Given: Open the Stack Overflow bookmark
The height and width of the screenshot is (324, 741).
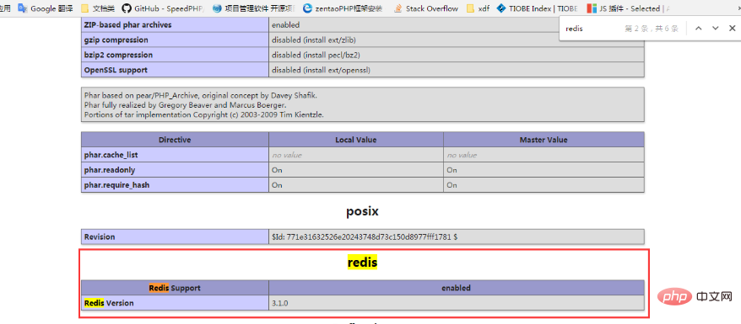Looking at the screenshot, I should click(x=426, y=8).
